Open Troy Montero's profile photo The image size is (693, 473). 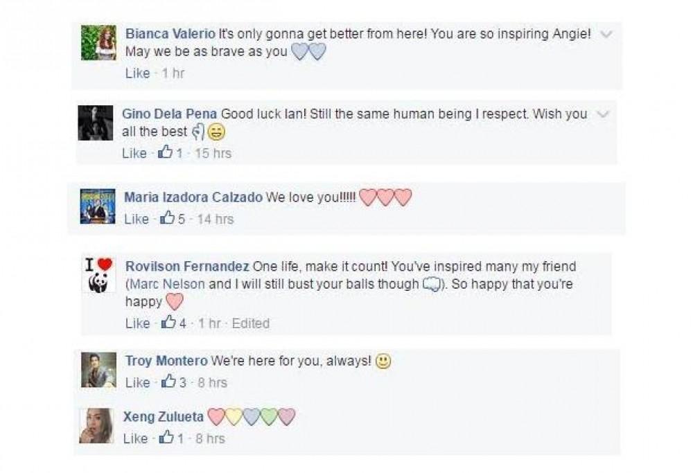98,370
